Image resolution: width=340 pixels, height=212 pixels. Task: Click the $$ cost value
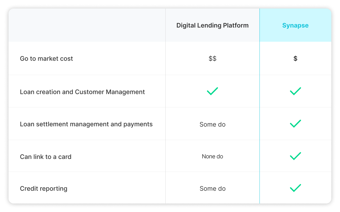coord(212,58)
